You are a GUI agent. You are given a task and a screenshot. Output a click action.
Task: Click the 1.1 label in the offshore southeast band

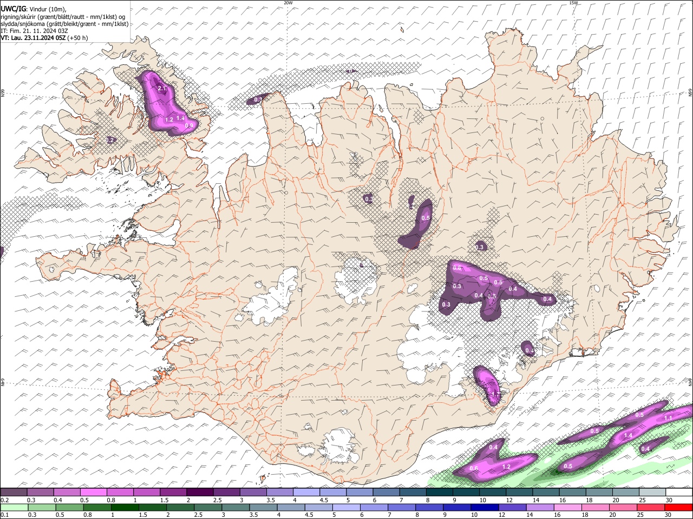pos(668,418)
